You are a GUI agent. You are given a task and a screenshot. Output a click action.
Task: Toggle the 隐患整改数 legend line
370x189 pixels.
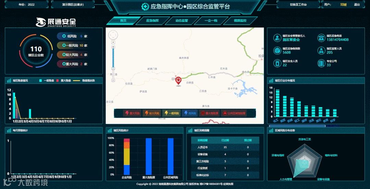click(84, 81)
